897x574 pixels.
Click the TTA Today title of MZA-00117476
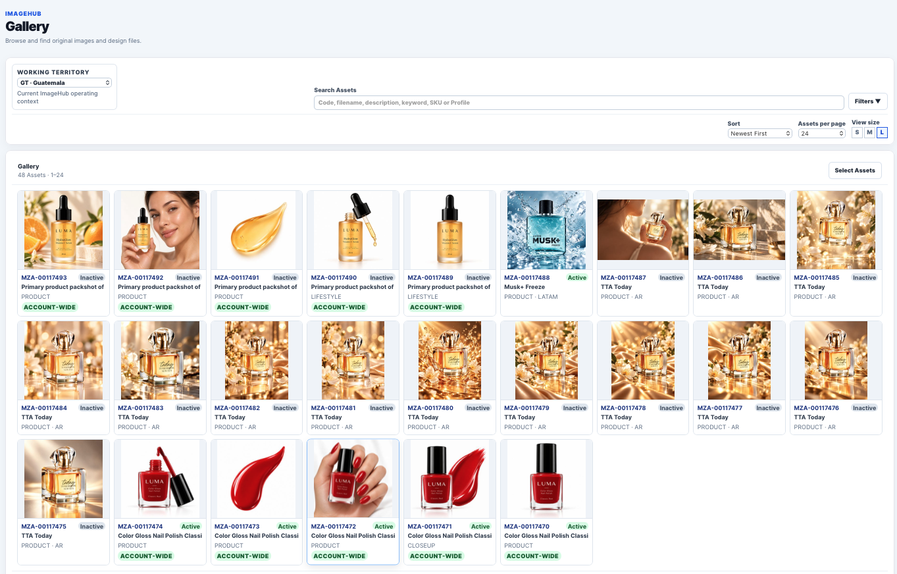pos(809,417)
